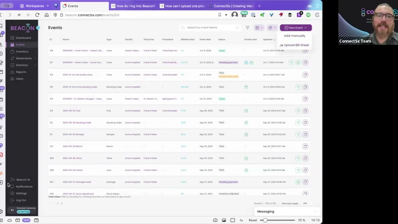Open the browser profile avatar icon

point(234,15)
